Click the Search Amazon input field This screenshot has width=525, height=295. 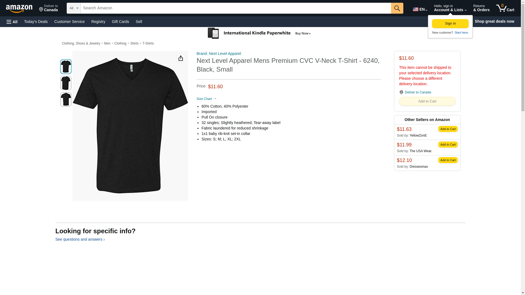(236, 8)
